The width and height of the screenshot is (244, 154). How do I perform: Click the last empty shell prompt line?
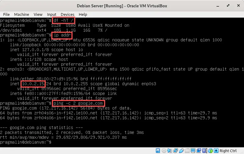pos(26,142)
